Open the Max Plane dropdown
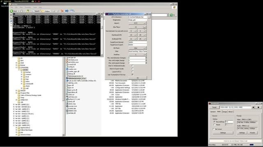The width and height of the screenshot is (263, 147). click(x=137, y=27)
